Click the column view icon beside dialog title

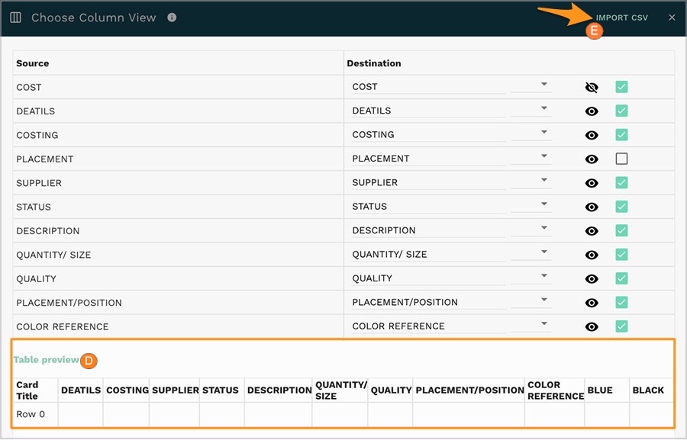point(15,17)
